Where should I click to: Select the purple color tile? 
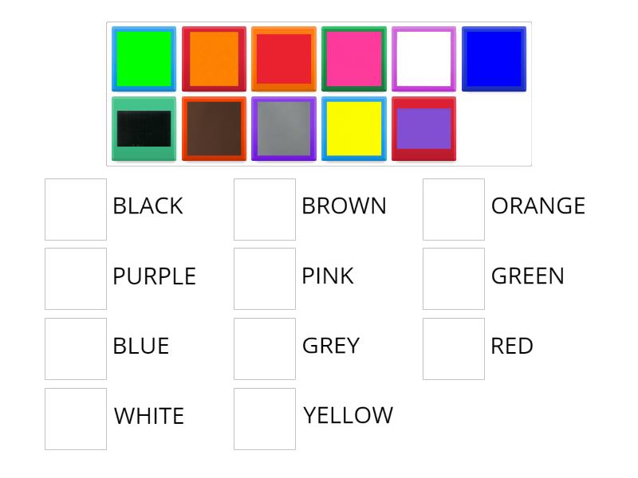click(423, 127)
